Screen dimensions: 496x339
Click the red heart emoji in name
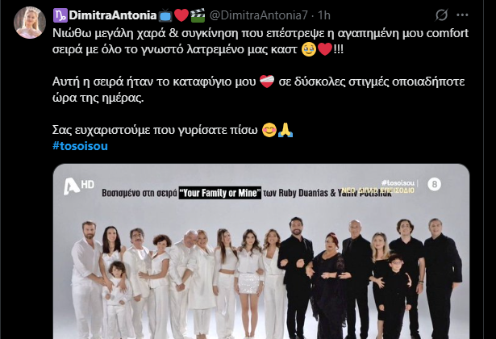(x=181, y=15)
